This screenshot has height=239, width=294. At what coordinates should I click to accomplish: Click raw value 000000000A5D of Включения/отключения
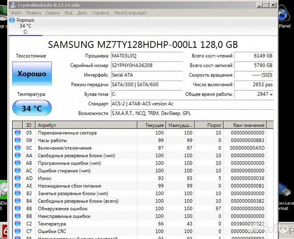247,148
